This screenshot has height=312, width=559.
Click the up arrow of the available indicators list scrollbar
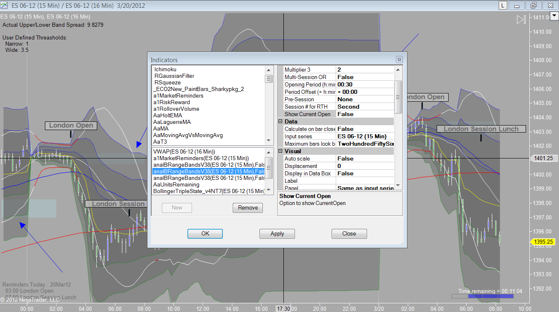[269, 70]
